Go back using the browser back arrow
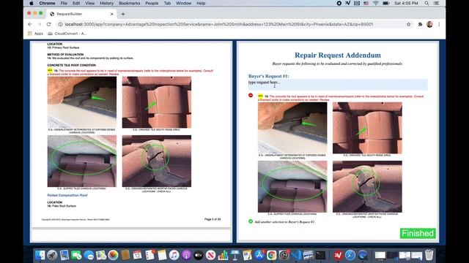 pyautogui.click(x=29, y=24)
